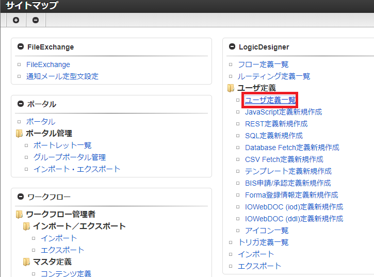This screenshot has width=374, height=277.
Task: Click the インポート/エクスポート folder icon
Action: 26,226
